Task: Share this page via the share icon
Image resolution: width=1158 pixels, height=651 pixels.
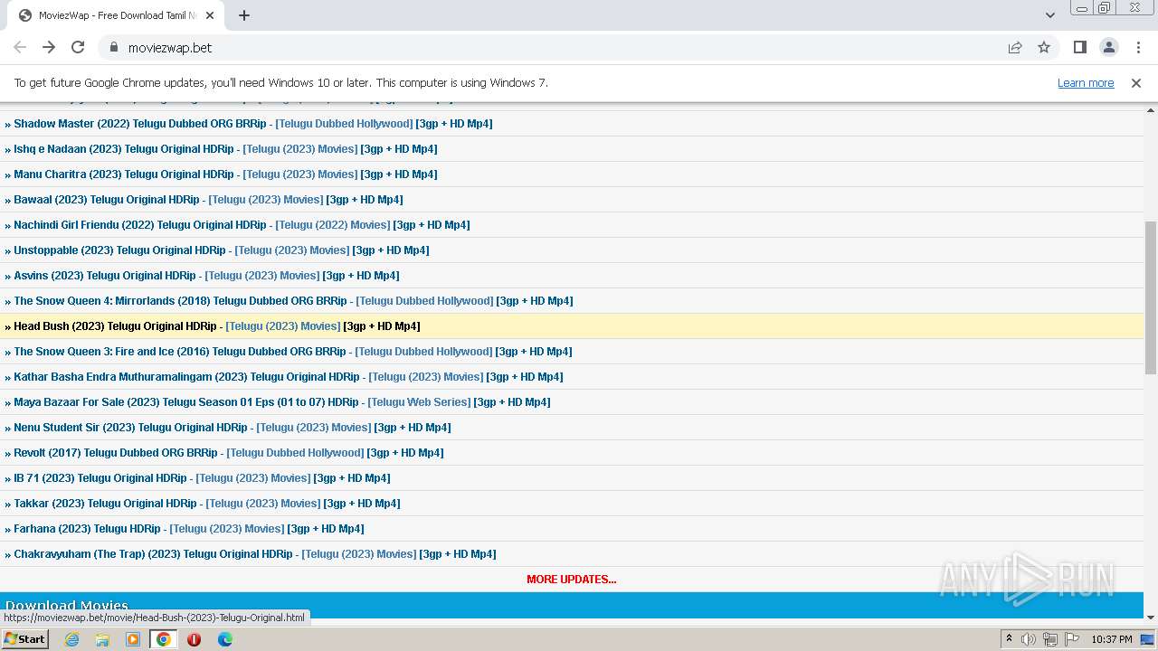Action: [1015, 47]
